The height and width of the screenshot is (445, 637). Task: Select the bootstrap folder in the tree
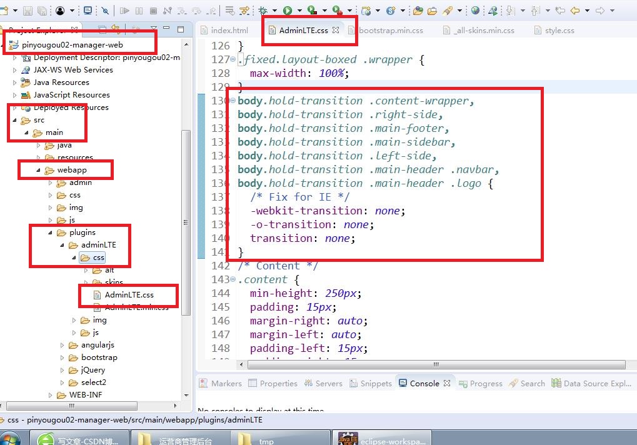(x=93, y=357)
